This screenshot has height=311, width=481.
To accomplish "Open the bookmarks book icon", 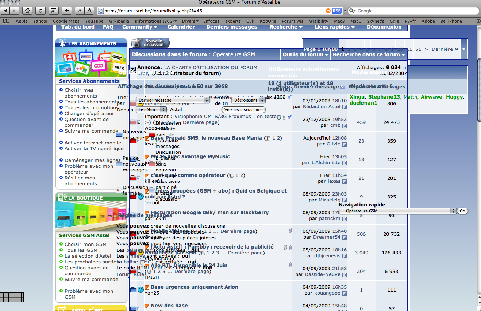I will (x=6, y=21).
